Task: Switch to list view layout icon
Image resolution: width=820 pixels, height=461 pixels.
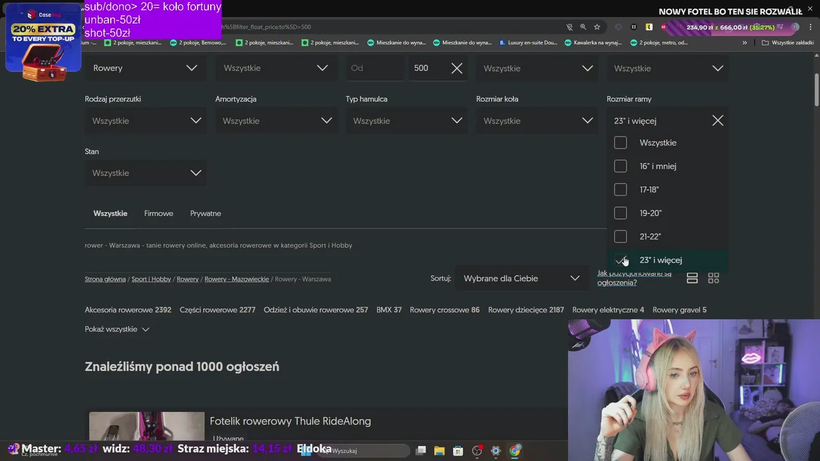Action: click(x=692, y=279)
